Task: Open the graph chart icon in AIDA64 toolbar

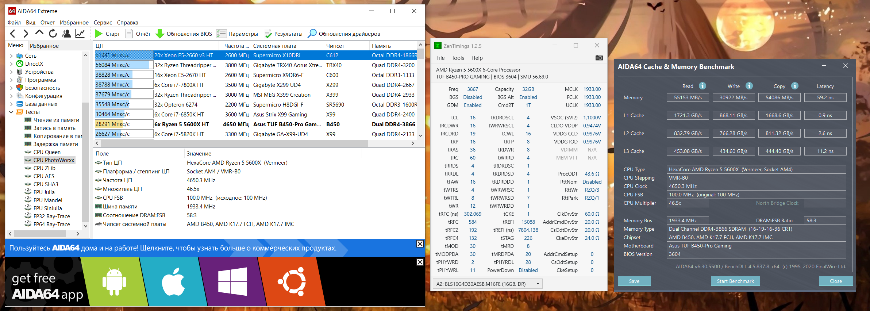Action: click(80, 34)
